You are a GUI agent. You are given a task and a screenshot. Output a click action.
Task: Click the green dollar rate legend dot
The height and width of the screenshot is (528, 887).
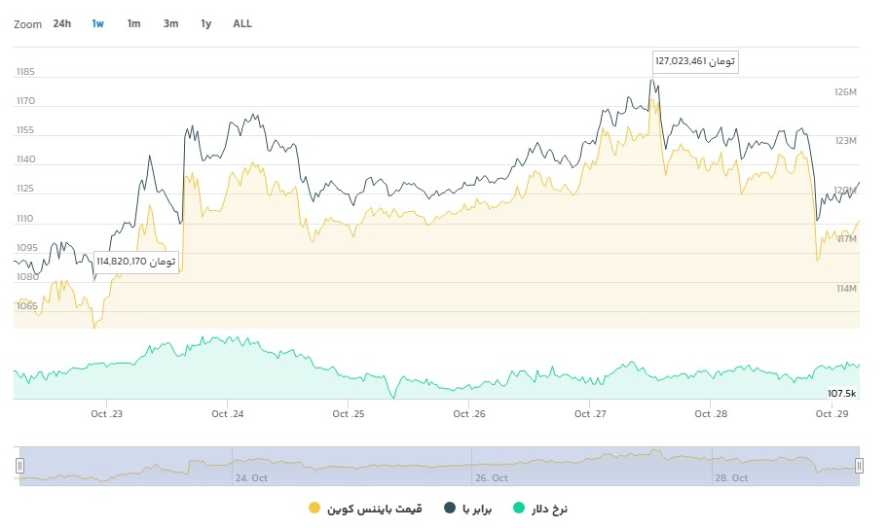click(x=519, y=508)
